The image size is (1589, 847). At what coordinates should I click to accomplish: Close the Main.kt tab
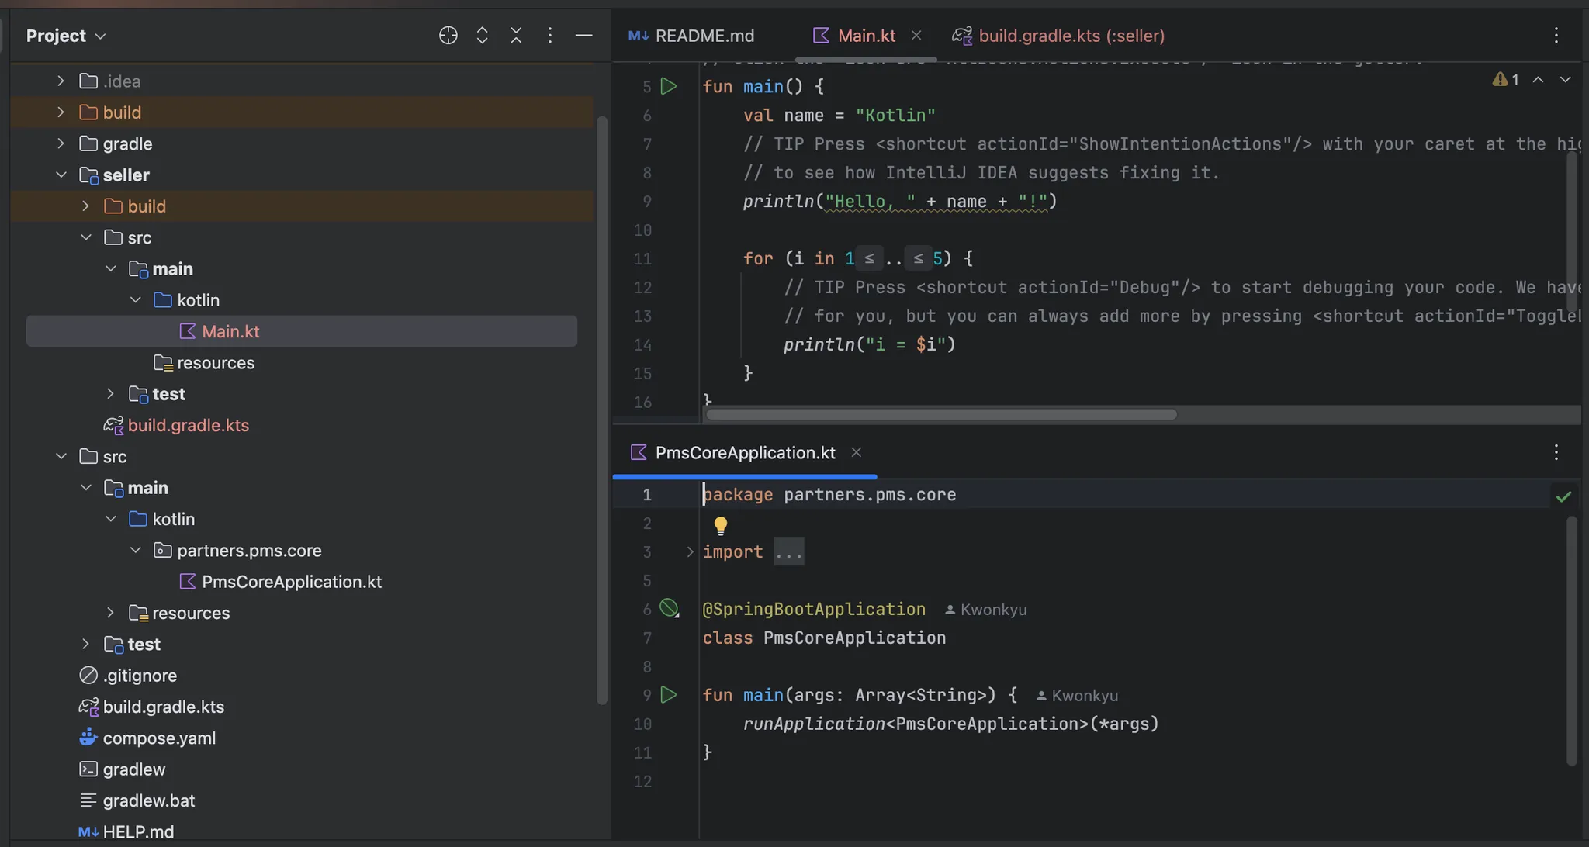point(916,36)
